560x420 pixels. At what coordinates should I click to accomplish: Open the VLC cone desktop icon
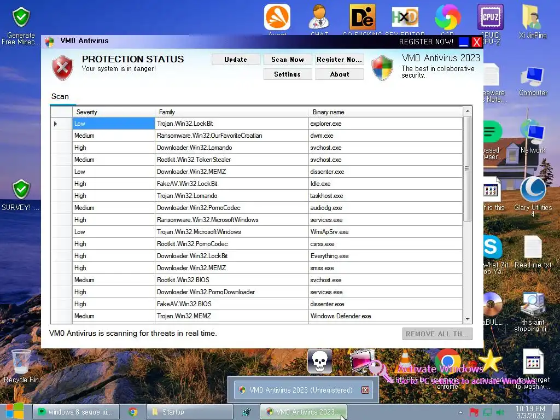[x=405, y=361]
